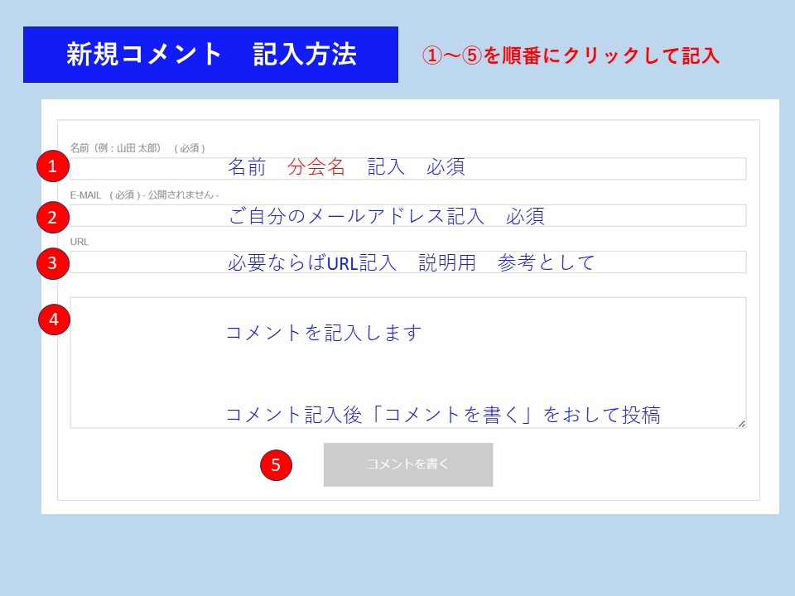Click the red circle numbered 1
The image size is (795, 596).
click(x=53, y=166)
